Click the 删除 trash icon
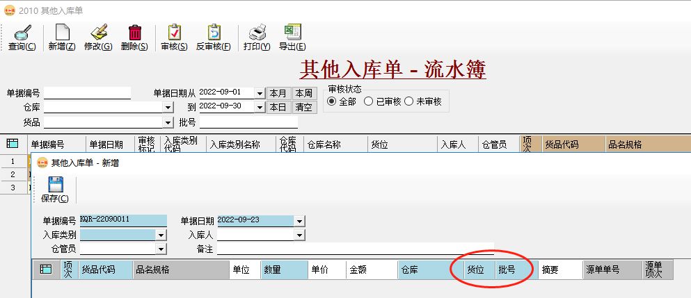The width and height of the screenshot is (691, 298). 134,33
